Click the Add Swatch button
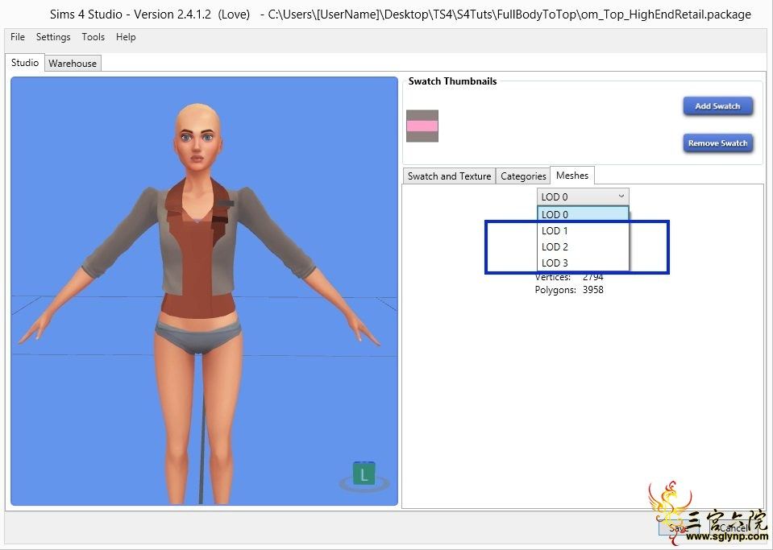Image resolution: width=773 pixels, height=550 pixels. tap(717, 105)
